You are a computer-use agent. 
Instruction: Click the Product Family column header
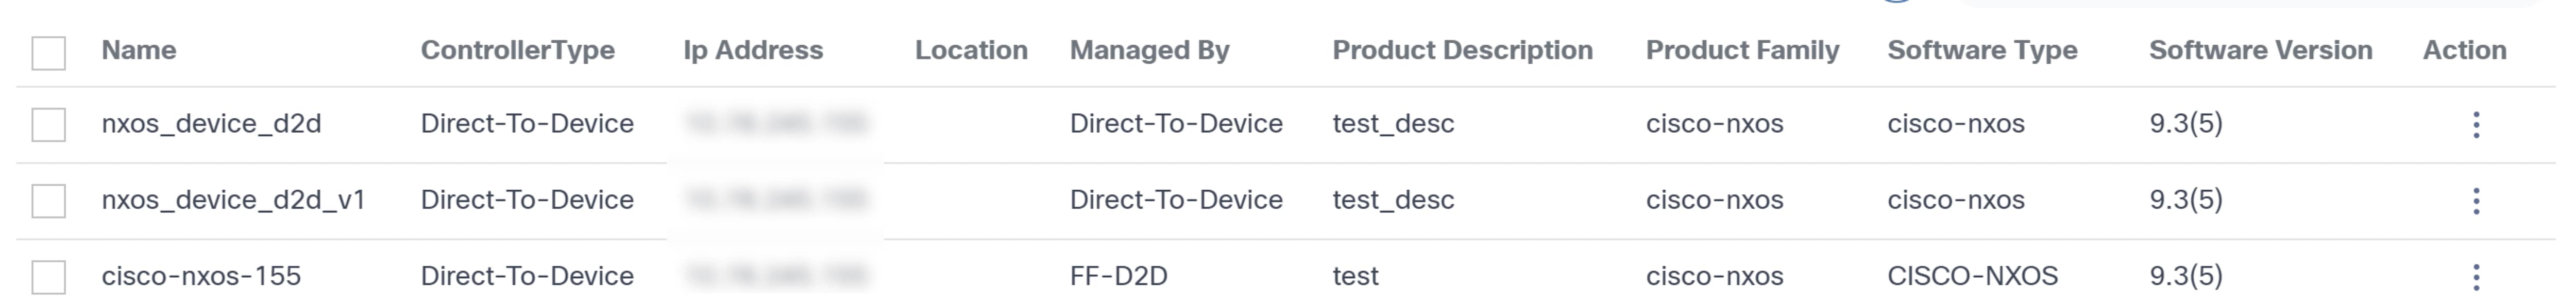click(x=1742, y=51)
